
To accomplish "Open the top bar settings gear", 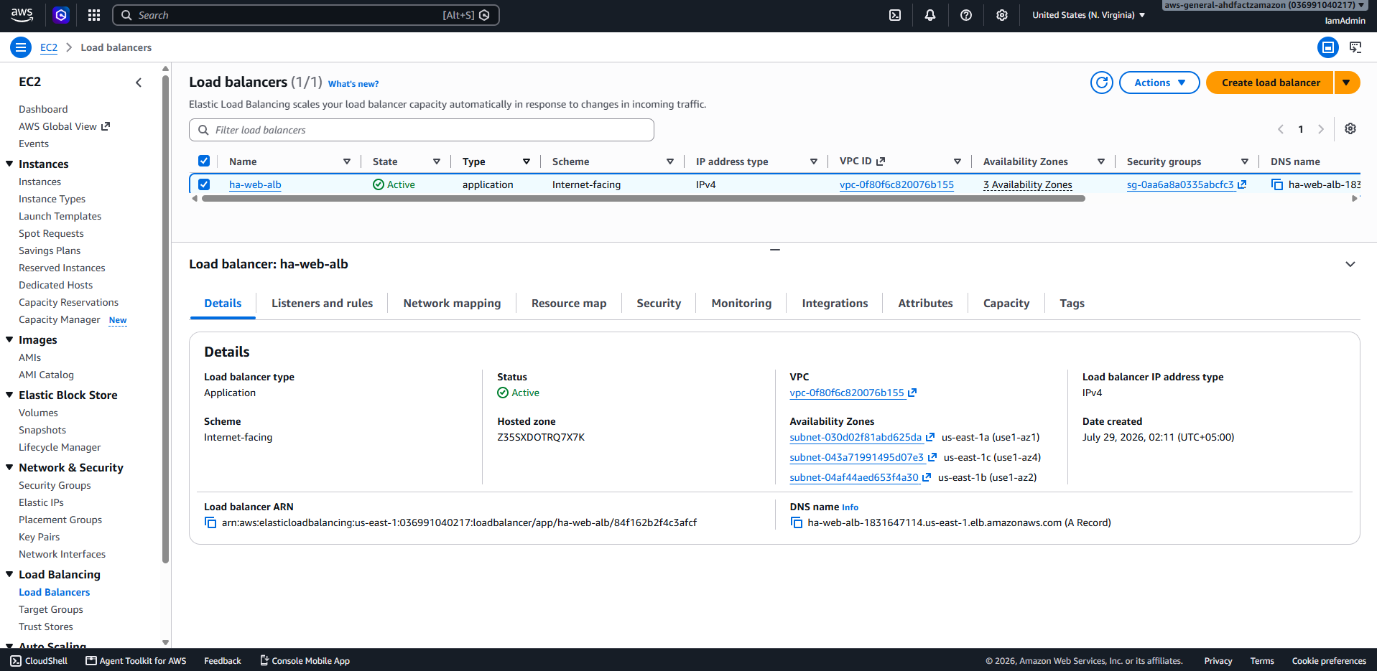I will coord(1002,15).
